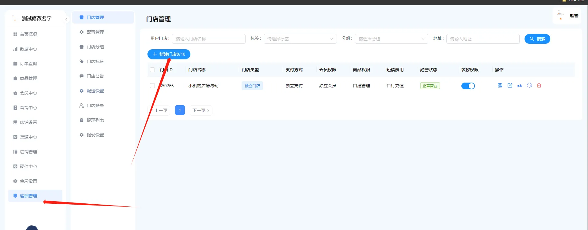Toggle the 装修权限 switch for 小凯的店请勿动
Screen dimensions: 588x230
[x=468, y=86]
